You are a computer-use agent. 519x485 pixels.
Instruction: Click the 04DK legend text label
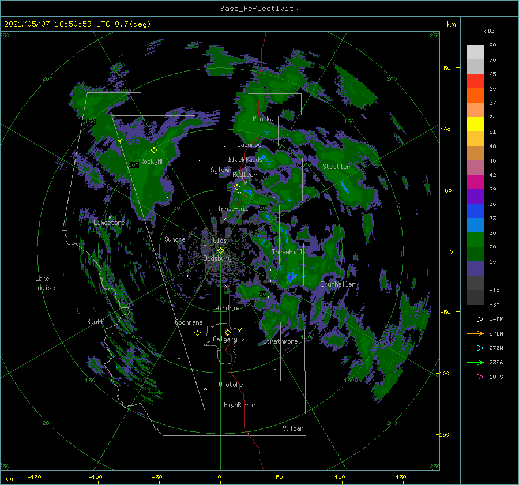tap(496, 319)
